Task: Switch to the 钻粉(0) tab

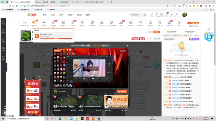Action: [196, 35]
